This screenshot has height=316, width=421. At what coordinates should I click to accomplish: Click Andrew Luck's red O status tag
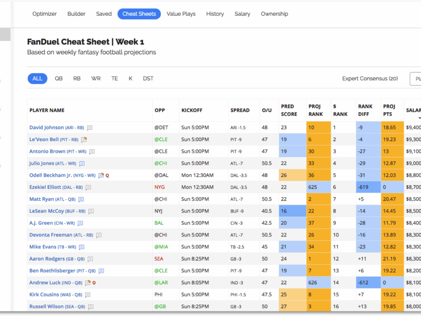94,283
